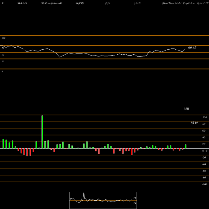Click the MR axis label -20

204,158
